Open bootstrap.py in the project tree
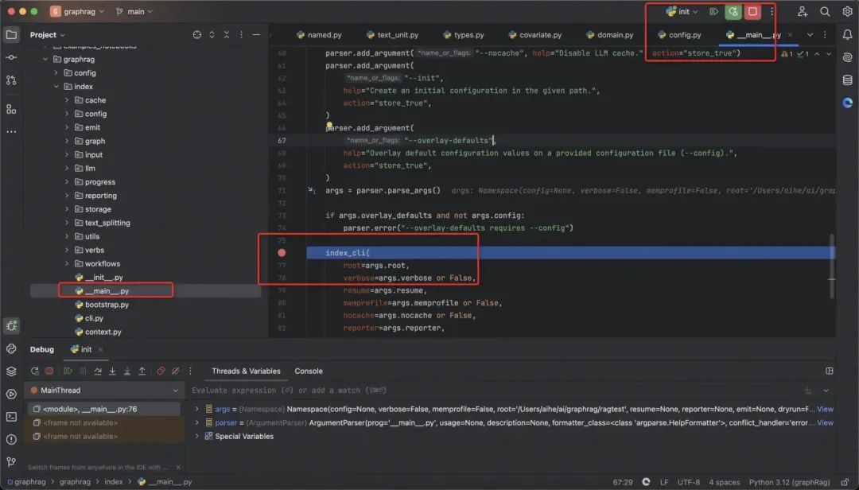 107,305
